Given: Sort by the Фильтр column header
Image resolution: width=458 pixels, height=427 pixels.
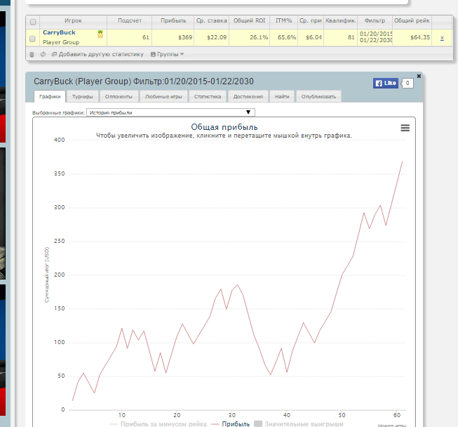Looking at the screenshot, I should point(375,21).
